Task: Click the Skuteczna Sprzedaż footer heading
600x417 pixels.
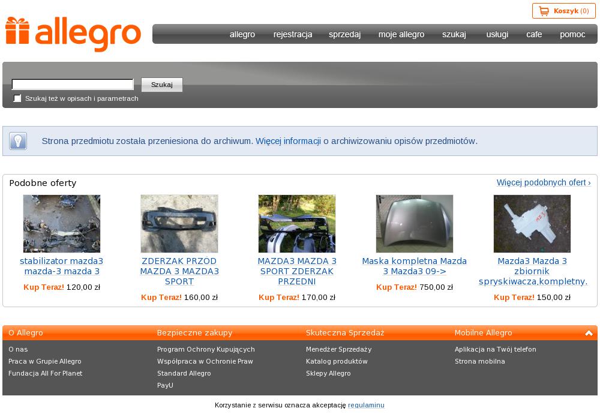Action: tap(345, 333)
